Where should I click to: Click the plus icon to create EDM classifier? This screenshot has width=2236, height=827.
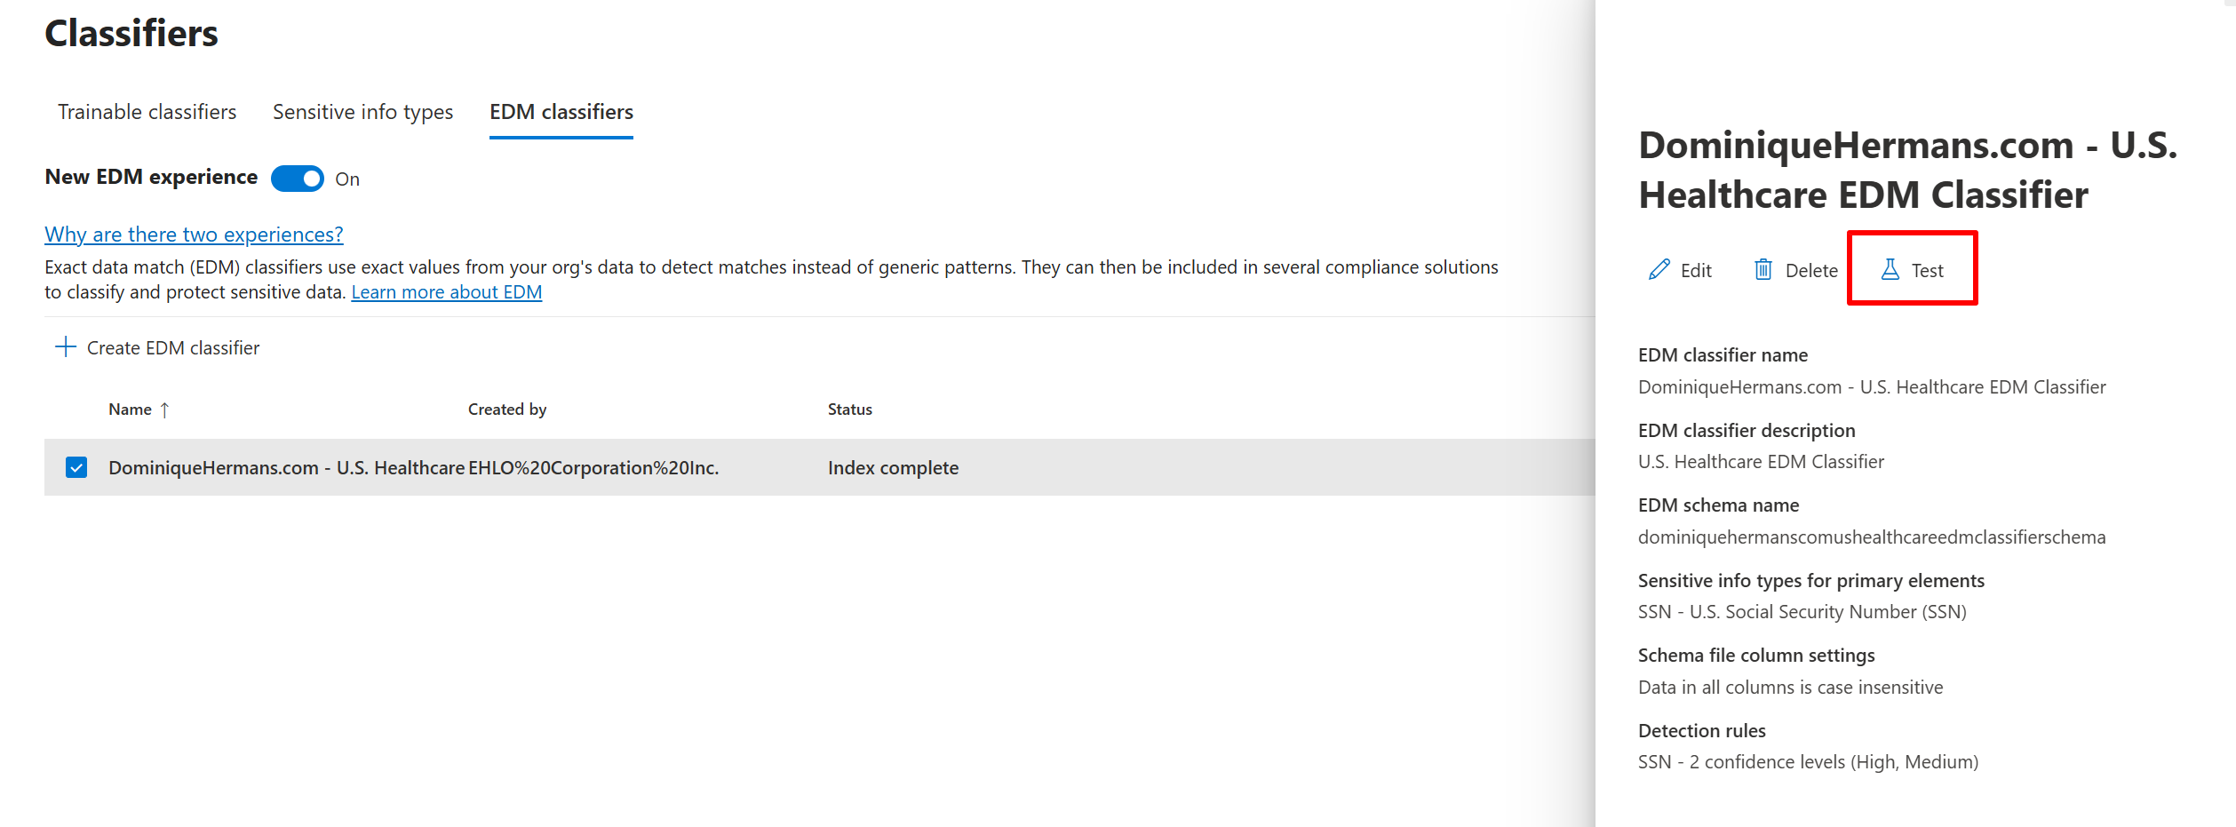[67, 346]
